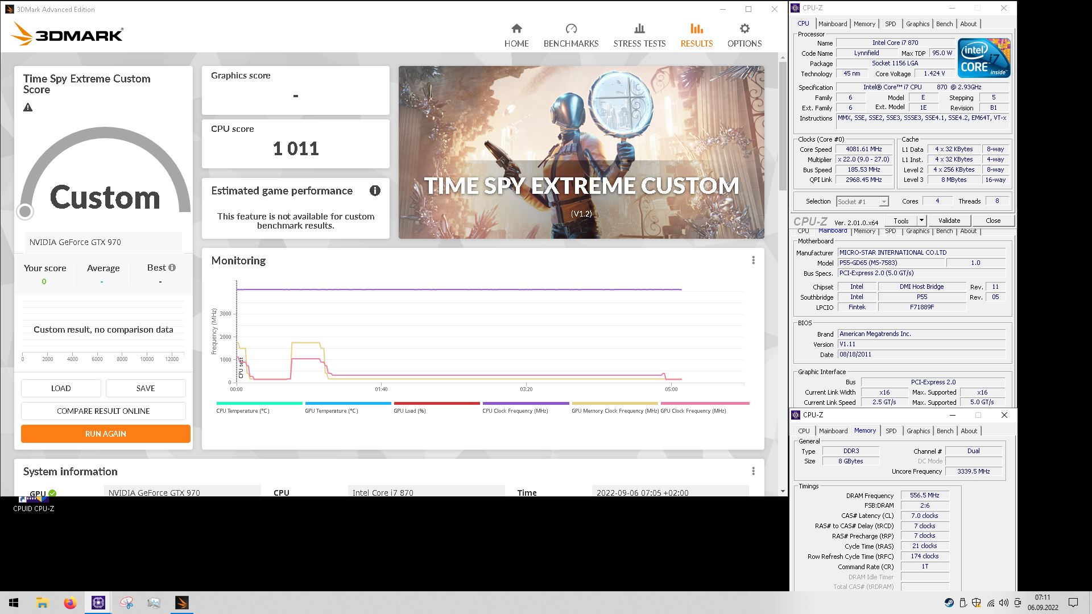Click the motherboard model P55-GD65 (MS-7583) field
1092x614 pixels.
[891, 263]
